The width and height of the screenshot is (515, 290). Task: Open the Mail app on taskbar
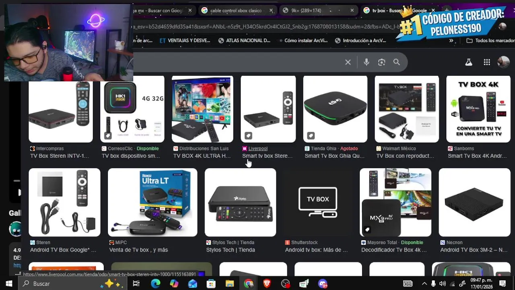click(x=193, y=284)
